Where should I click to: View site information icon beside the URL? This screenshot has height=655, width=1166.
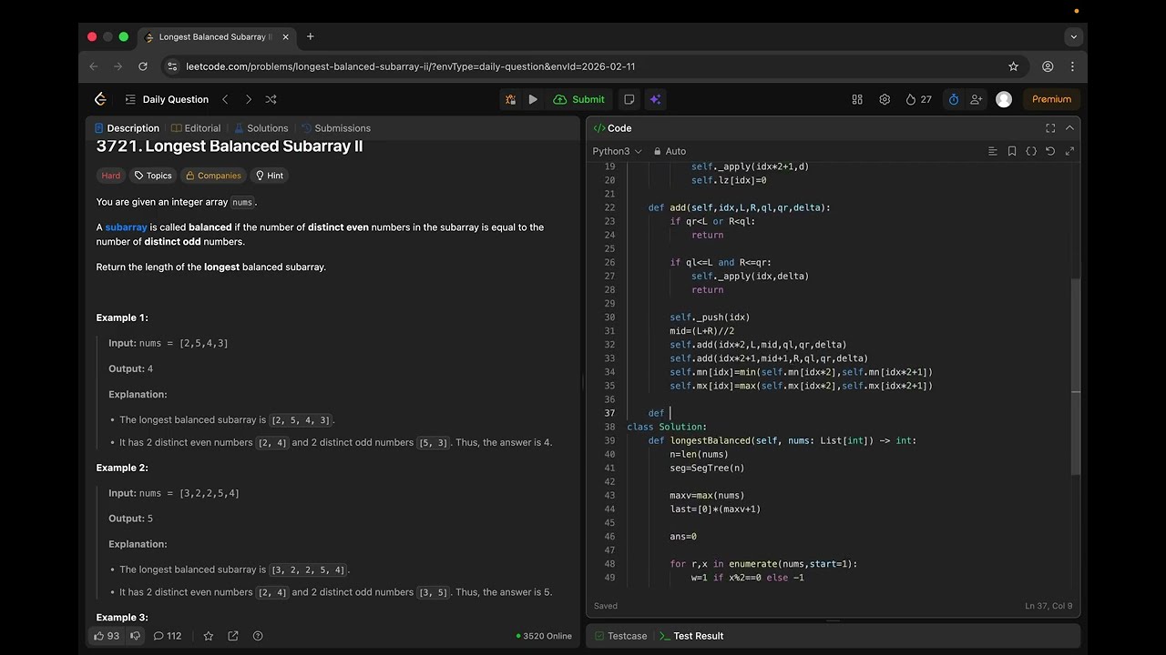[172, 66]
